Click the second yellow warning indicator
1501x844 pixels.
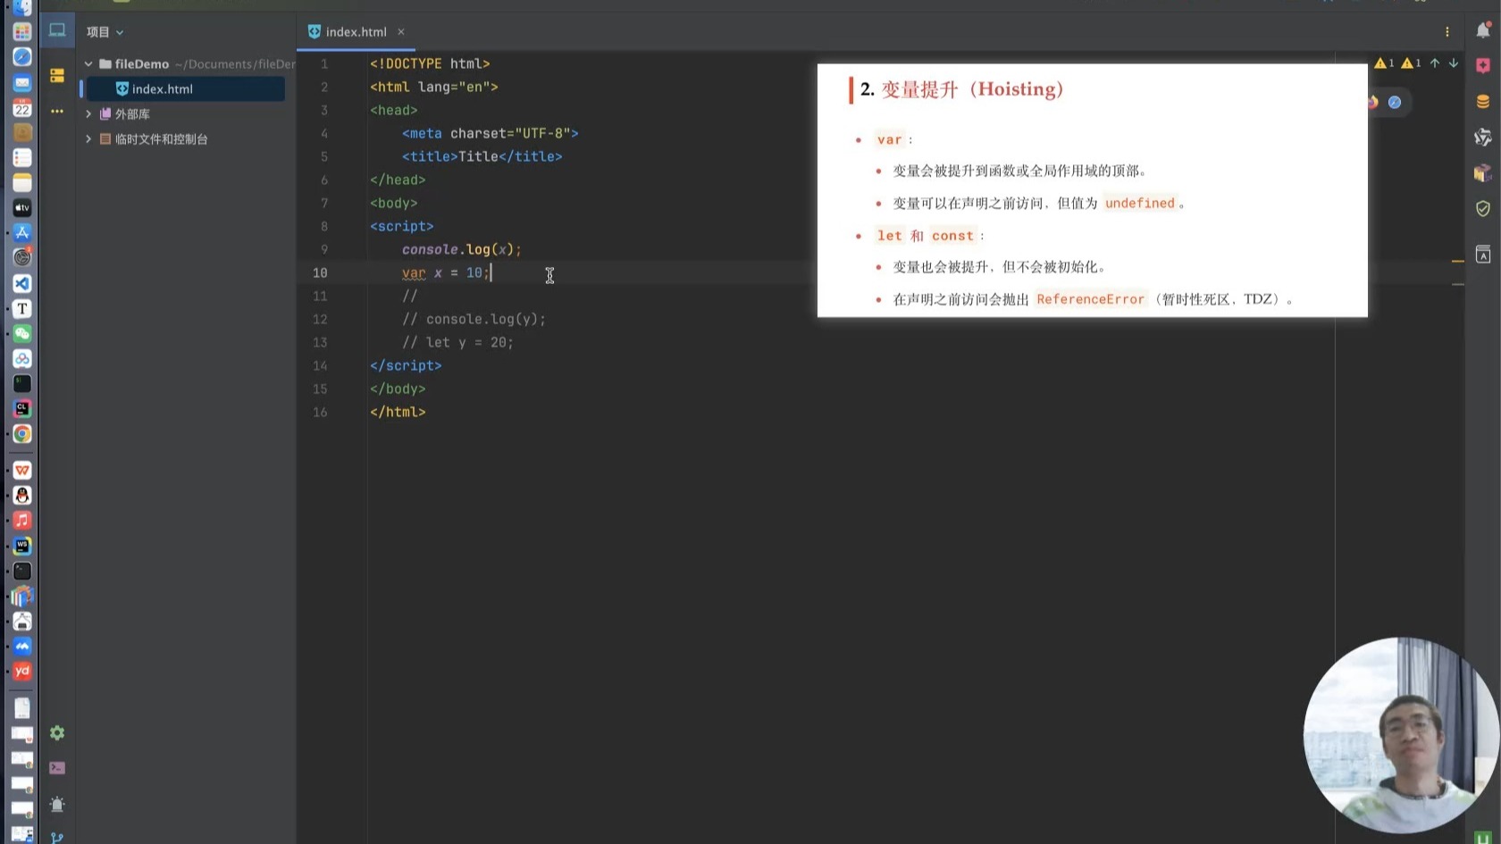1411,63
